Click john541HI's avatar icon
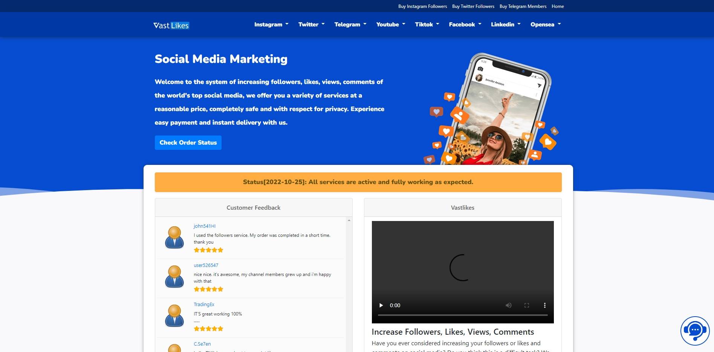 [x=174, y=237]
